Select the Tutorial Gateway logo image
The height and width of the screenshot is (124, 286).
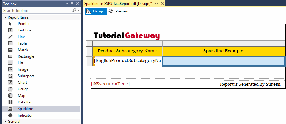coord(126,36)
